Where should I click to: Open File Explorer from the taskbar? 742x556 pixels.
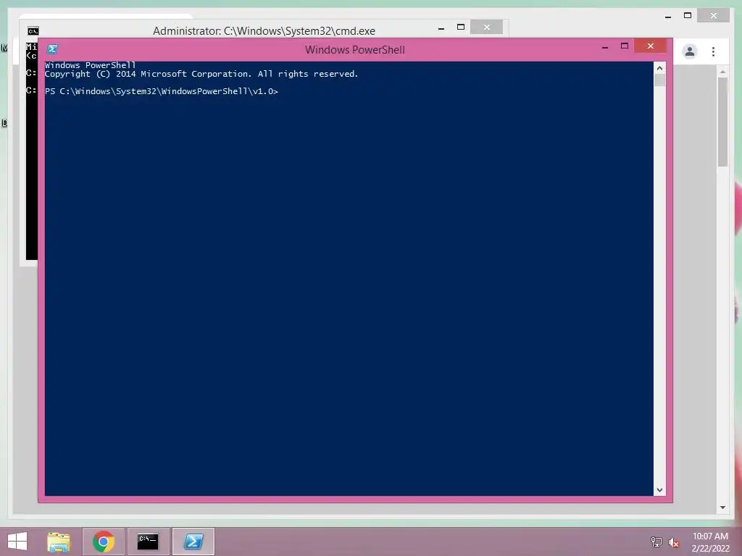pyautogui.click(x=59, y=542)
